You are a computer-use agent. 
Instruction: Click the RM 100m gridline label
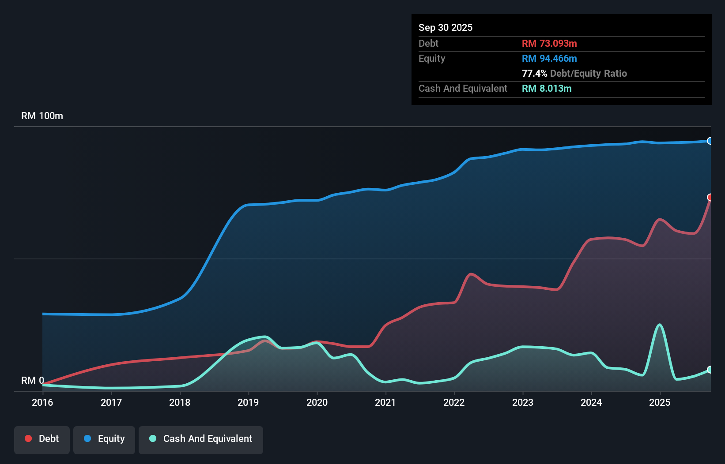pyautogui.click(x=42, y=116)
